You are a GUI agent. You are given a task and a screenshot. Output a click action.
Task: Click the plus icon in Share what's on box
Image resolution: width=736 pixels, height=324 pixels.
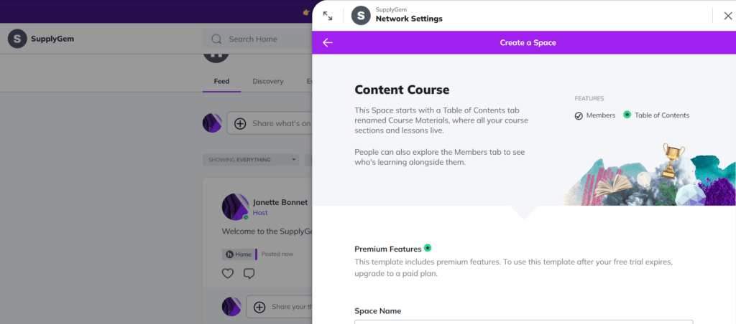click(x=240, y=123)
